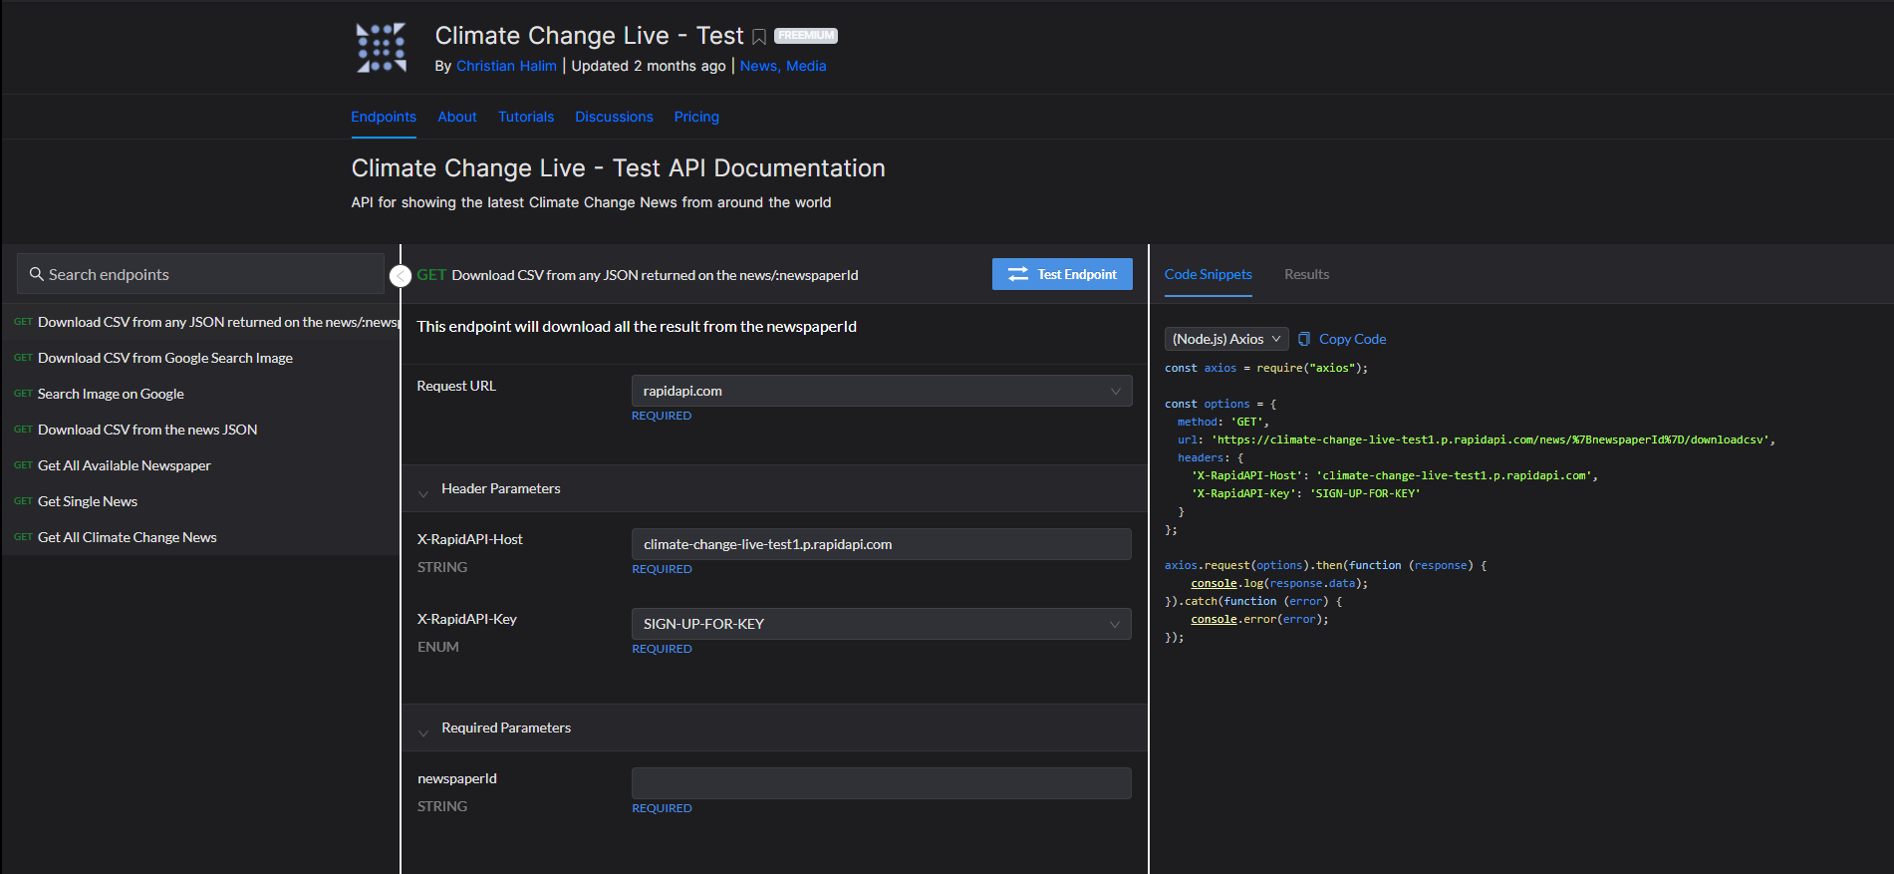Open the Endpoints tab
Viewport: 1894px width, 874px height.
(384, 117)
